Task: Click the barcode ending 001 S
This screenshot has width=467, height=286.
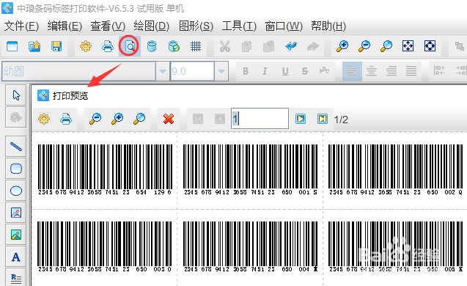Action: [x=250, y=169]
